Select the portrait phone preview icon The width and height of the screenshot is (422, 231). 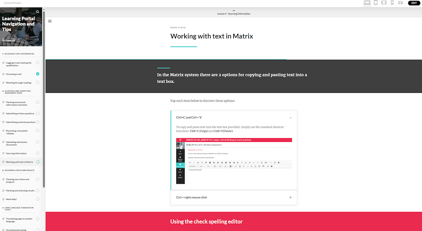pos(392,3)
